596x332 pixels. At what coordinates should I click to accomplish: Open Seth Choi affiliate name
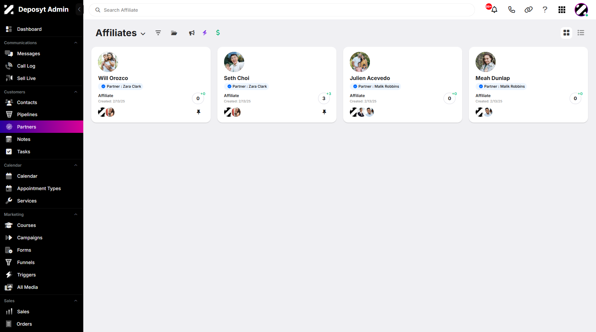236,78
